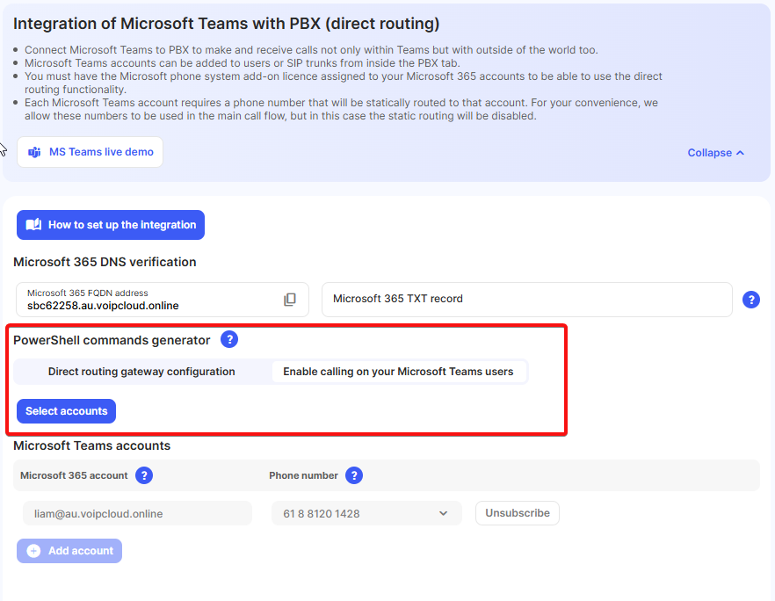Copy the Microsoft 365 FQDN address
The height and width of the screenshot is (601, 775).
[x=290, y=300]
